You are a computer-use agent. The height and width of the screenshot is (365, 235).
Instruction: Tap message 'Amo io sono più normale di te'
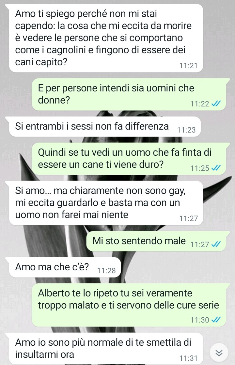(106, 348)
